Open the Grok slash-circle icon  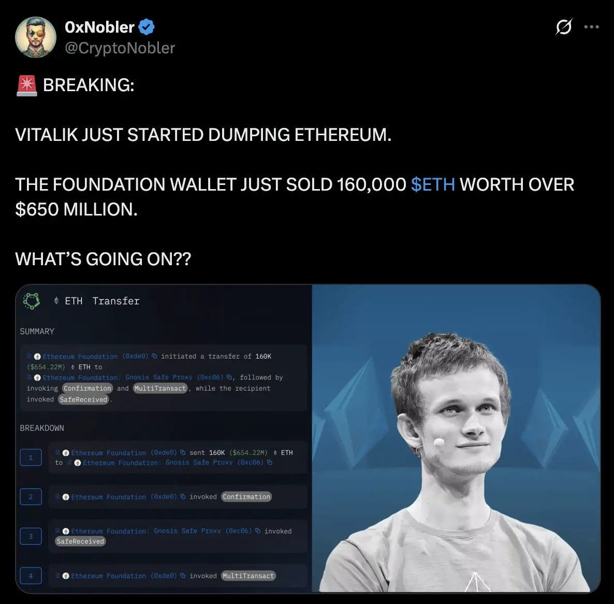564,26
